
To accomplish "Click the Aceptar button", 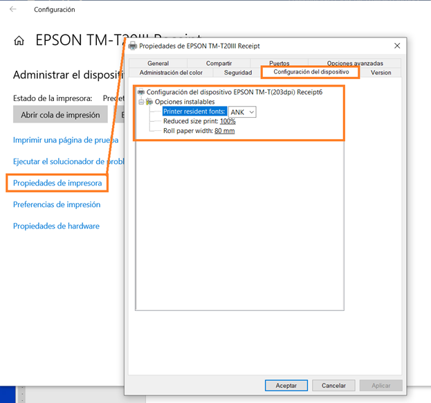I will click(286, 386).
